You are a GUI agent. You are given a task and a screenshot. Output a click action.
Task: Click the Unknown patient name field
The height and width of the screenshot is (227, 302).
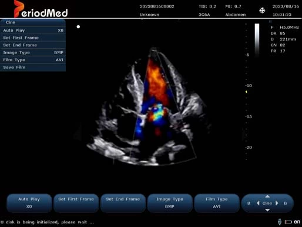pyautogui.click(x=149, y=15)
